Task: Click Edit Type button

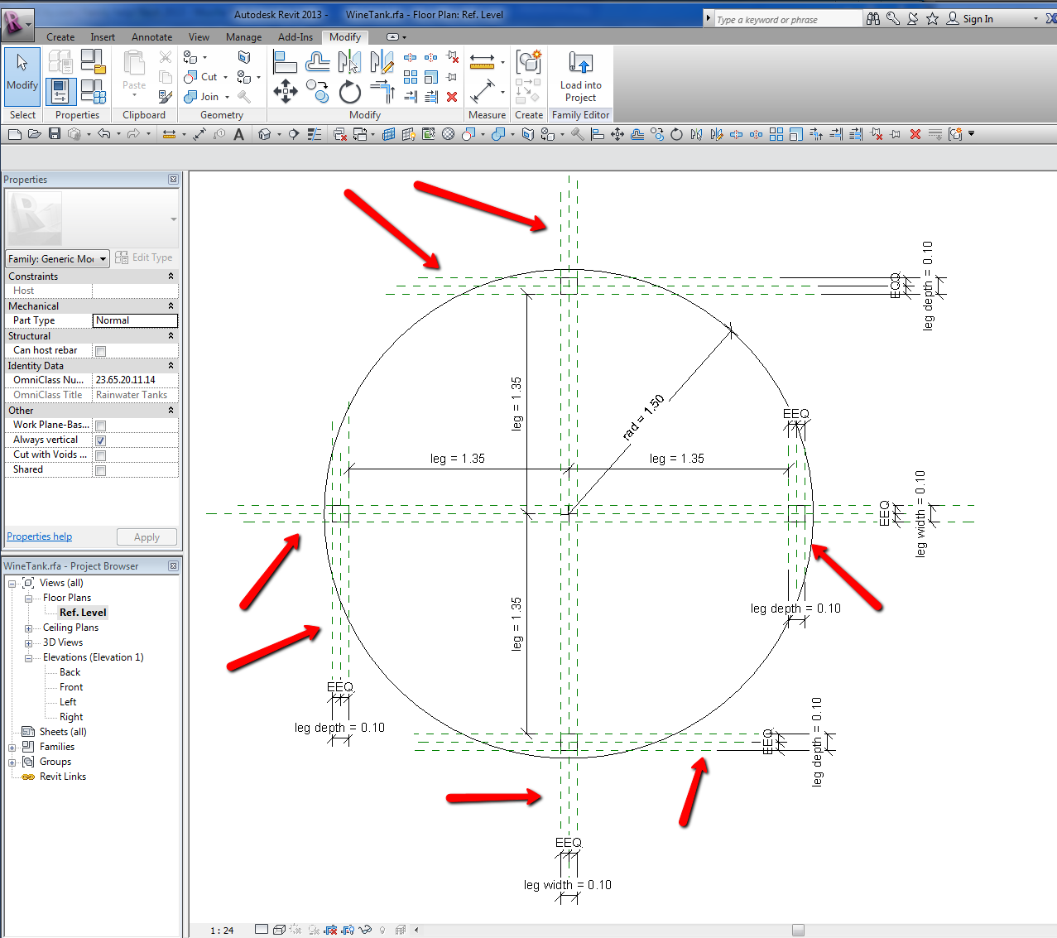Action: 144,257
